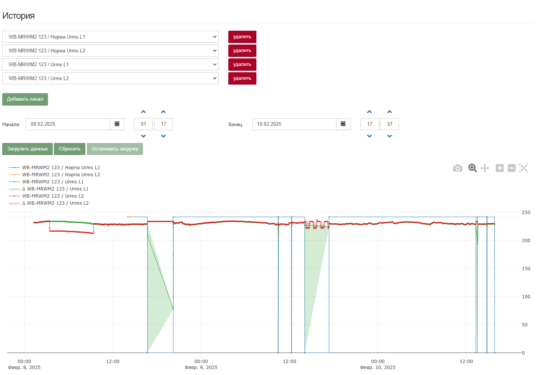Click the Сбросить button

(x=70, y=149)
